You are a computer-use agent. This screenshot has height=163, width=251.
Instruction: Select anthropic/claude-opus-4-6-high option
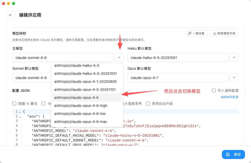tap(87, 106)
